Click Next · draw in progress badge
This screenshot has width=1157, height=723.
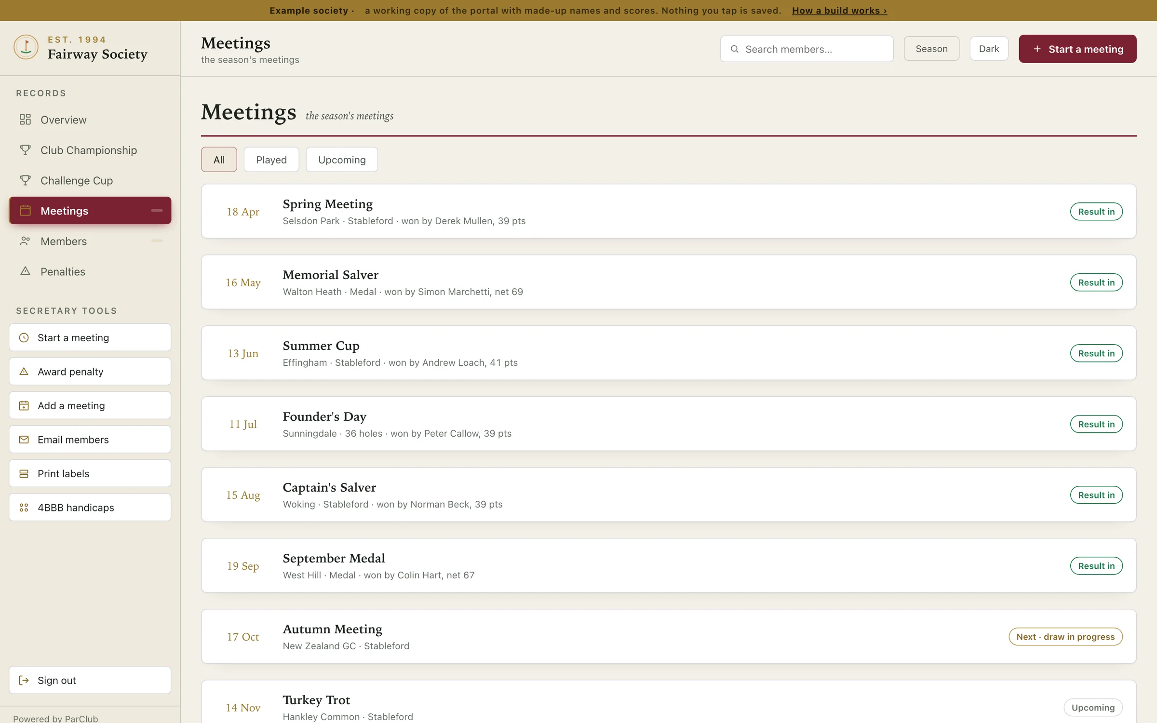[1065, 637]
